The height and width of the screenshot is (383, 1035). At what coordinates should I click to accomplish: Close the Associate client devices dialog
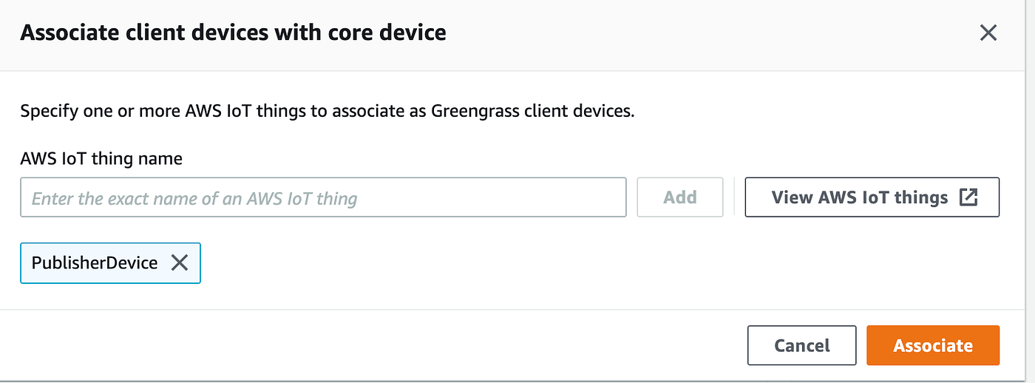(988, 33)
